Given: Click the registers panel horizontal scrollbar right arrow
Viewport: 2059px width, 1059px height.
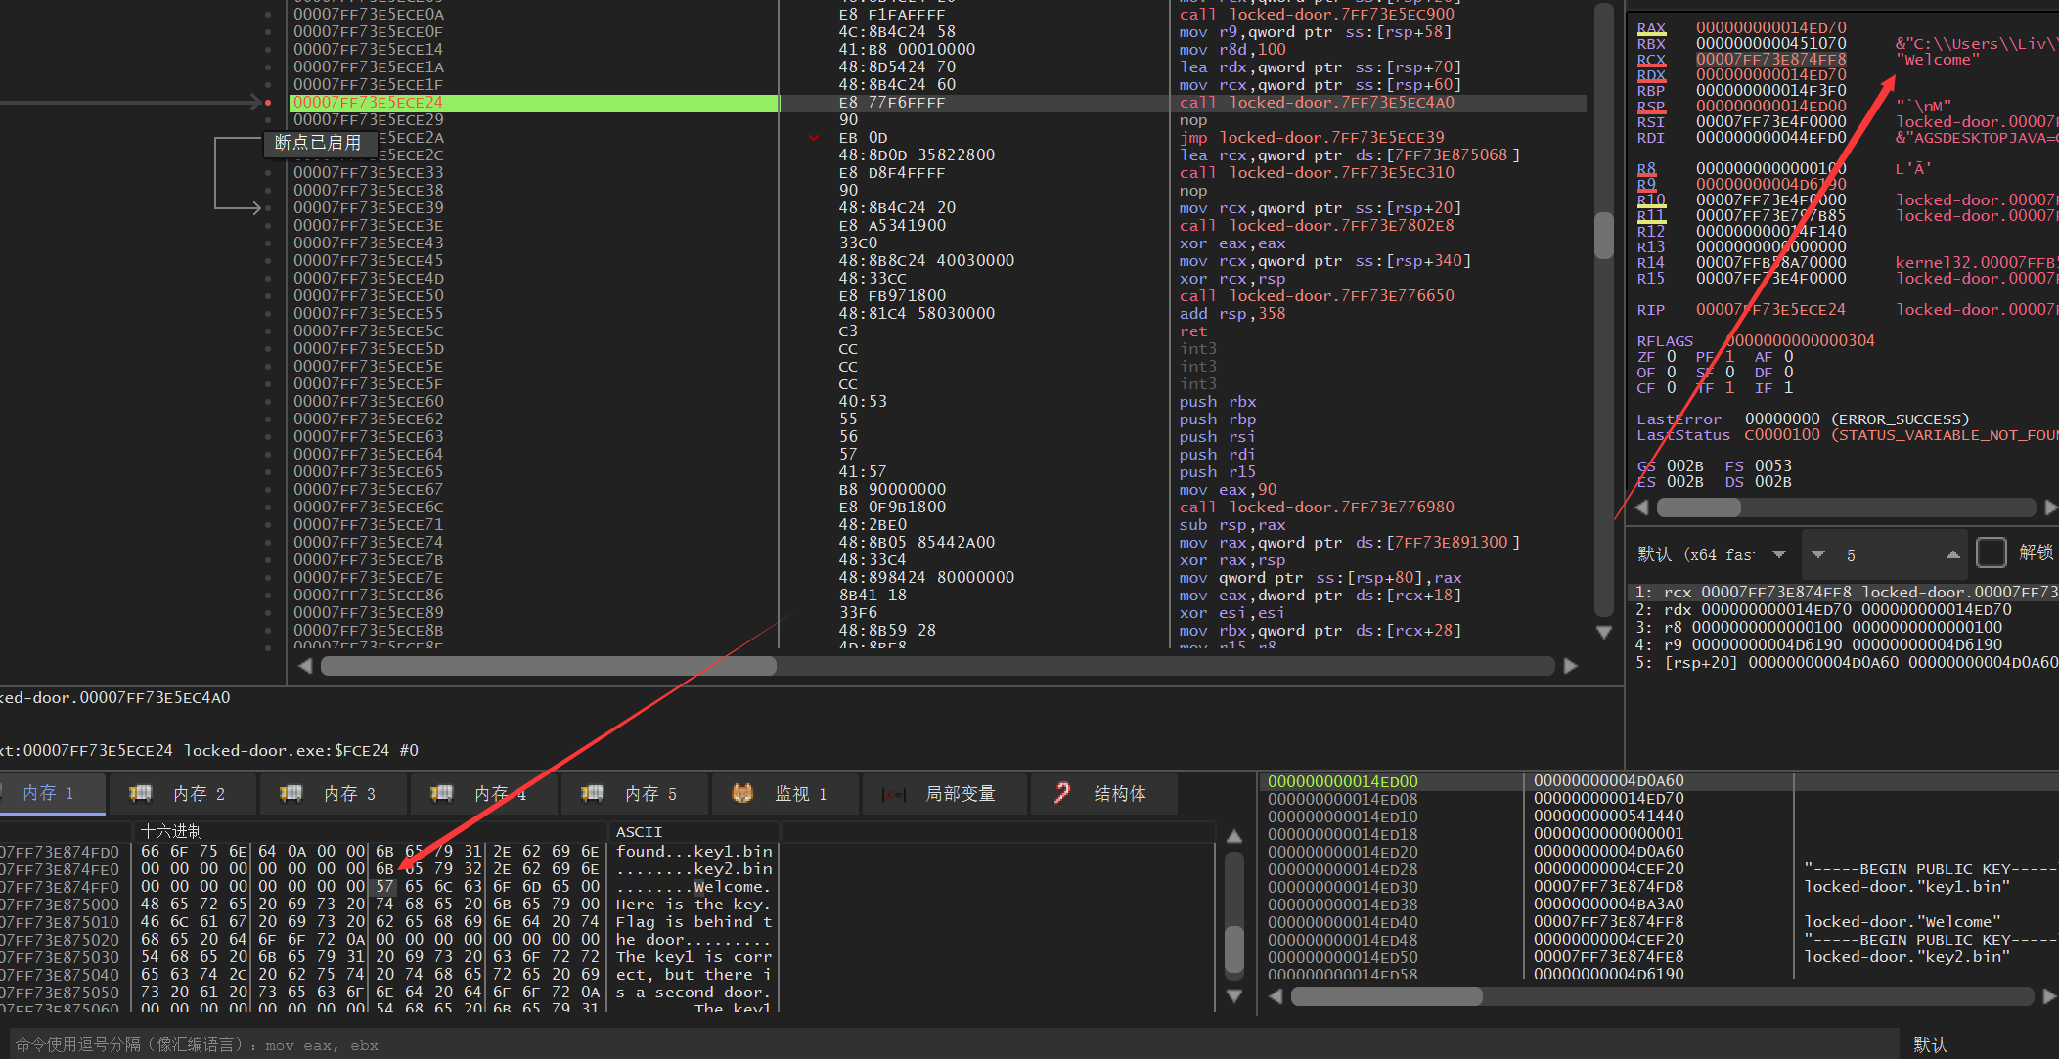Looking at the screenshot, I should click(x=2050, y=507).
